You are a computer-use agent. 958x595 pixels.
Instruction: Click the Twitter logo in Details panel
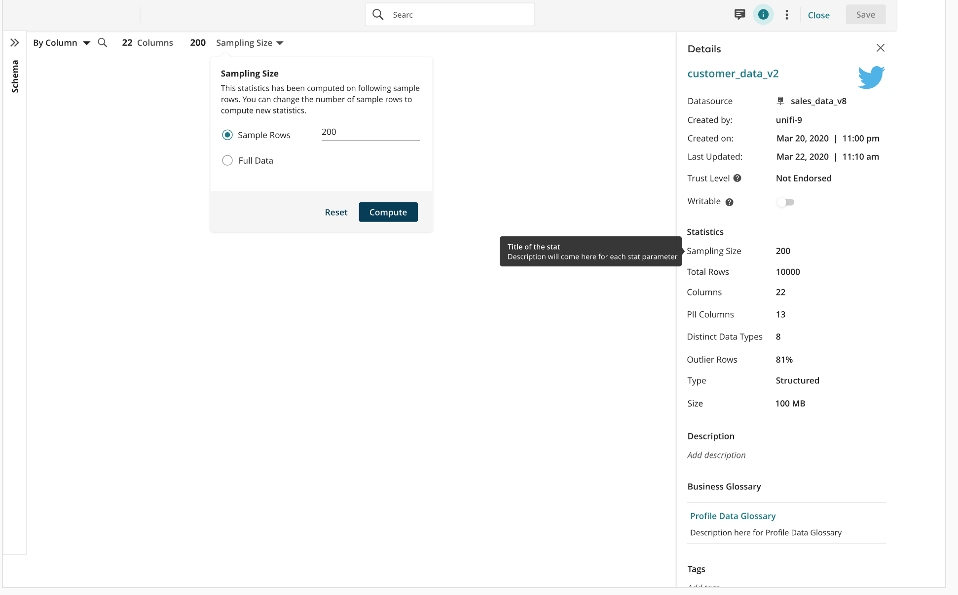point(871,77)
